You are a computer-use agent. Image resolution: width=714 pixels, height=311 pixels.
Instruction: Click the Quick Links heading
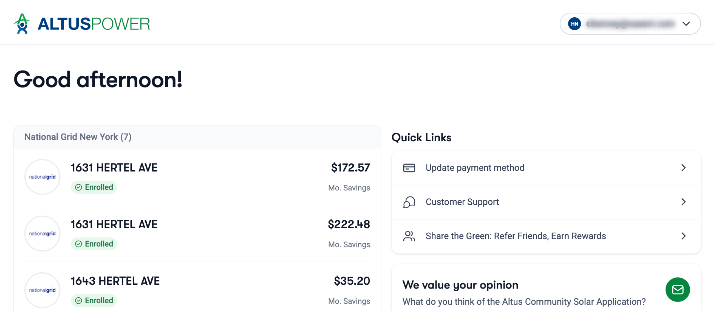[x=421, y=137]
